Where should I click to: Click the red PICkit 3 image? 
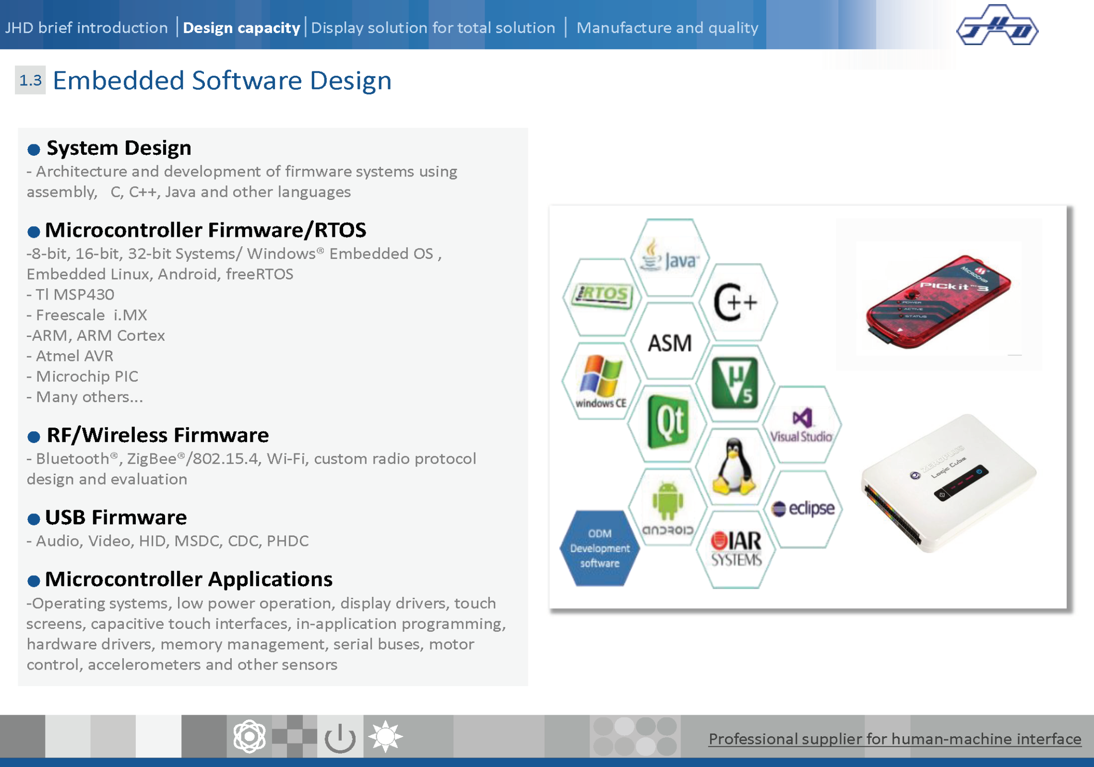pyautogui.click(x=938, y=301)
